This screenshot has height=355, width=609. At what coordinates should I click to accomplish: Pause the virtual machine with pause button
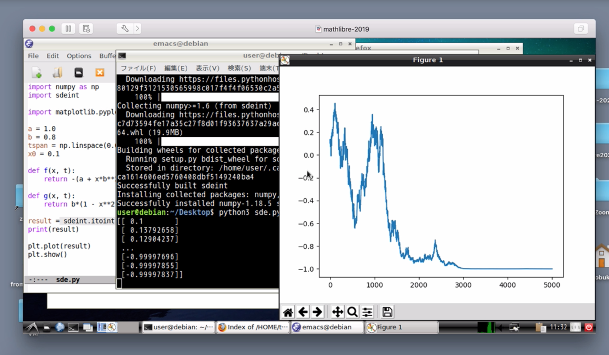[x=68, y=28]
